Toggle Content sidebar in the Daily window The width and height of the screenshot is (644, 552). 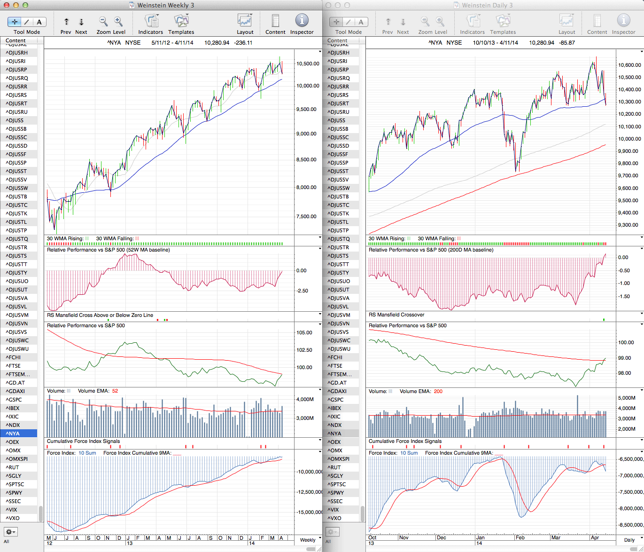click(597, 21)
